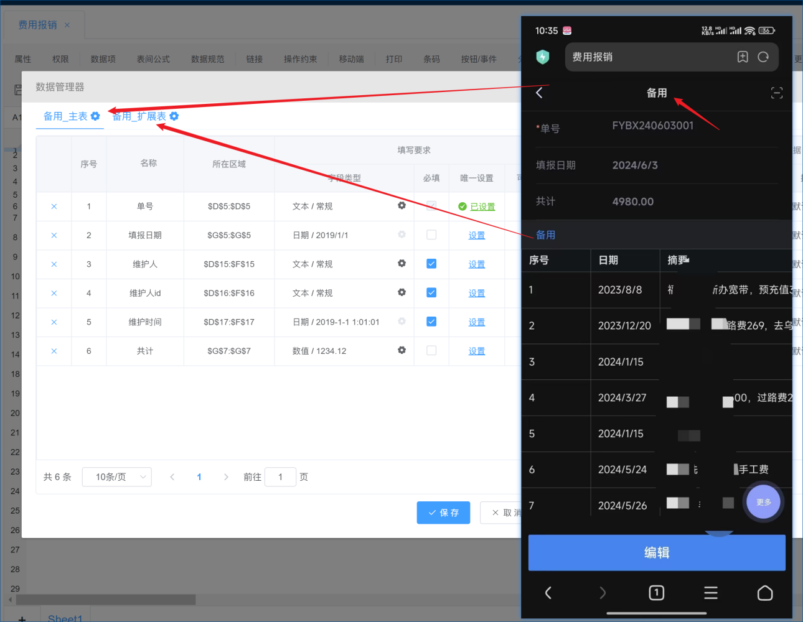803x622 pixels.
Task: Open the 数据规范 menu tab
Action: pyautogui.click(x=208, y=59)
